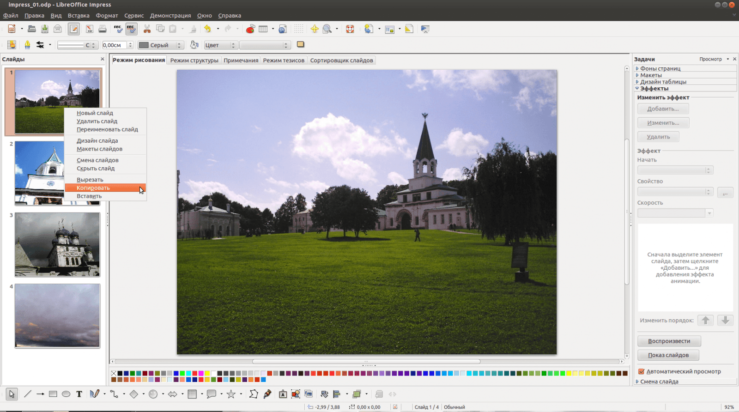Open the Просмотр dropdown in task pane
The image size is (739, 412).
714,59
